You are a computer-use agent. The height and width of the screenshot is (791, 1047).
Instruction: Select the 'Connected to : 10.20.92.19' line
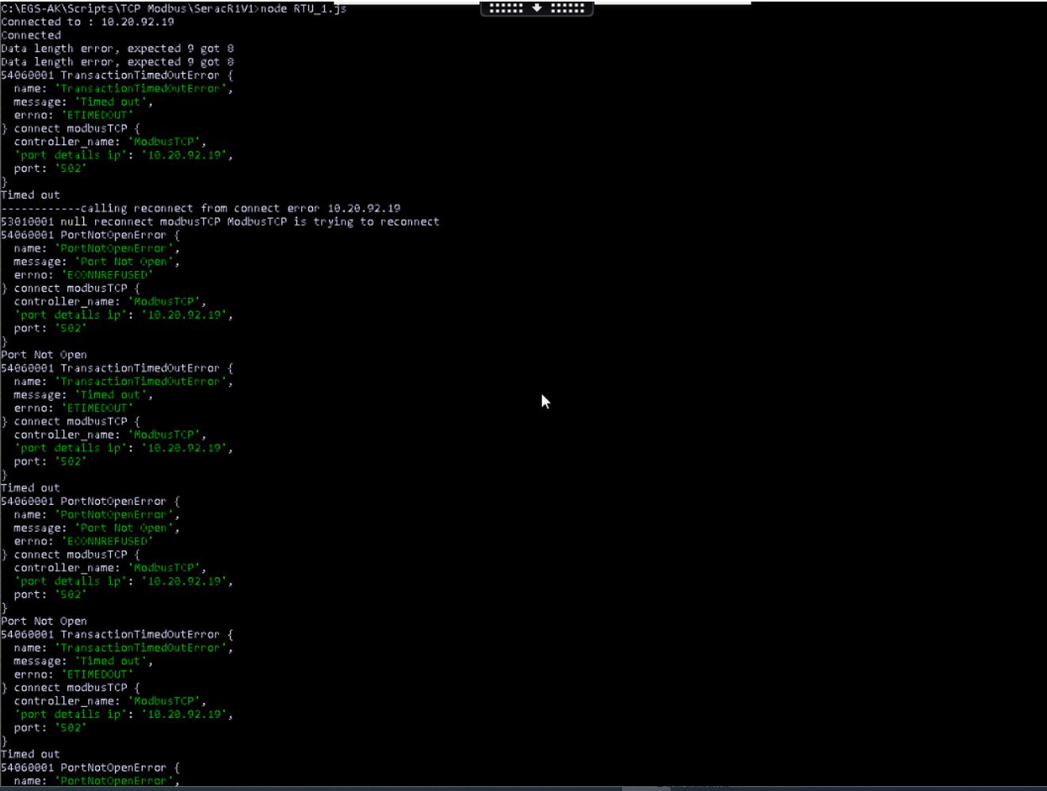[87, 22]
